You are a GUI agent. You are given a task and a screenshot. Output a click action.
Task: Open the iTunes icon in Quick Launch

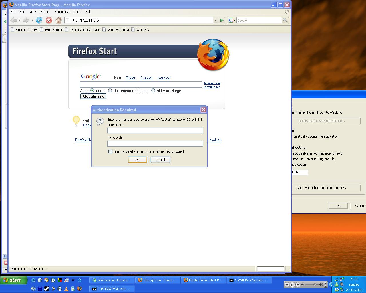click(33, 288)
